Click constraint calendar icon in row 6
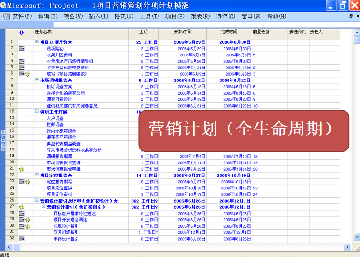360x257 pixels. [22, 74]
